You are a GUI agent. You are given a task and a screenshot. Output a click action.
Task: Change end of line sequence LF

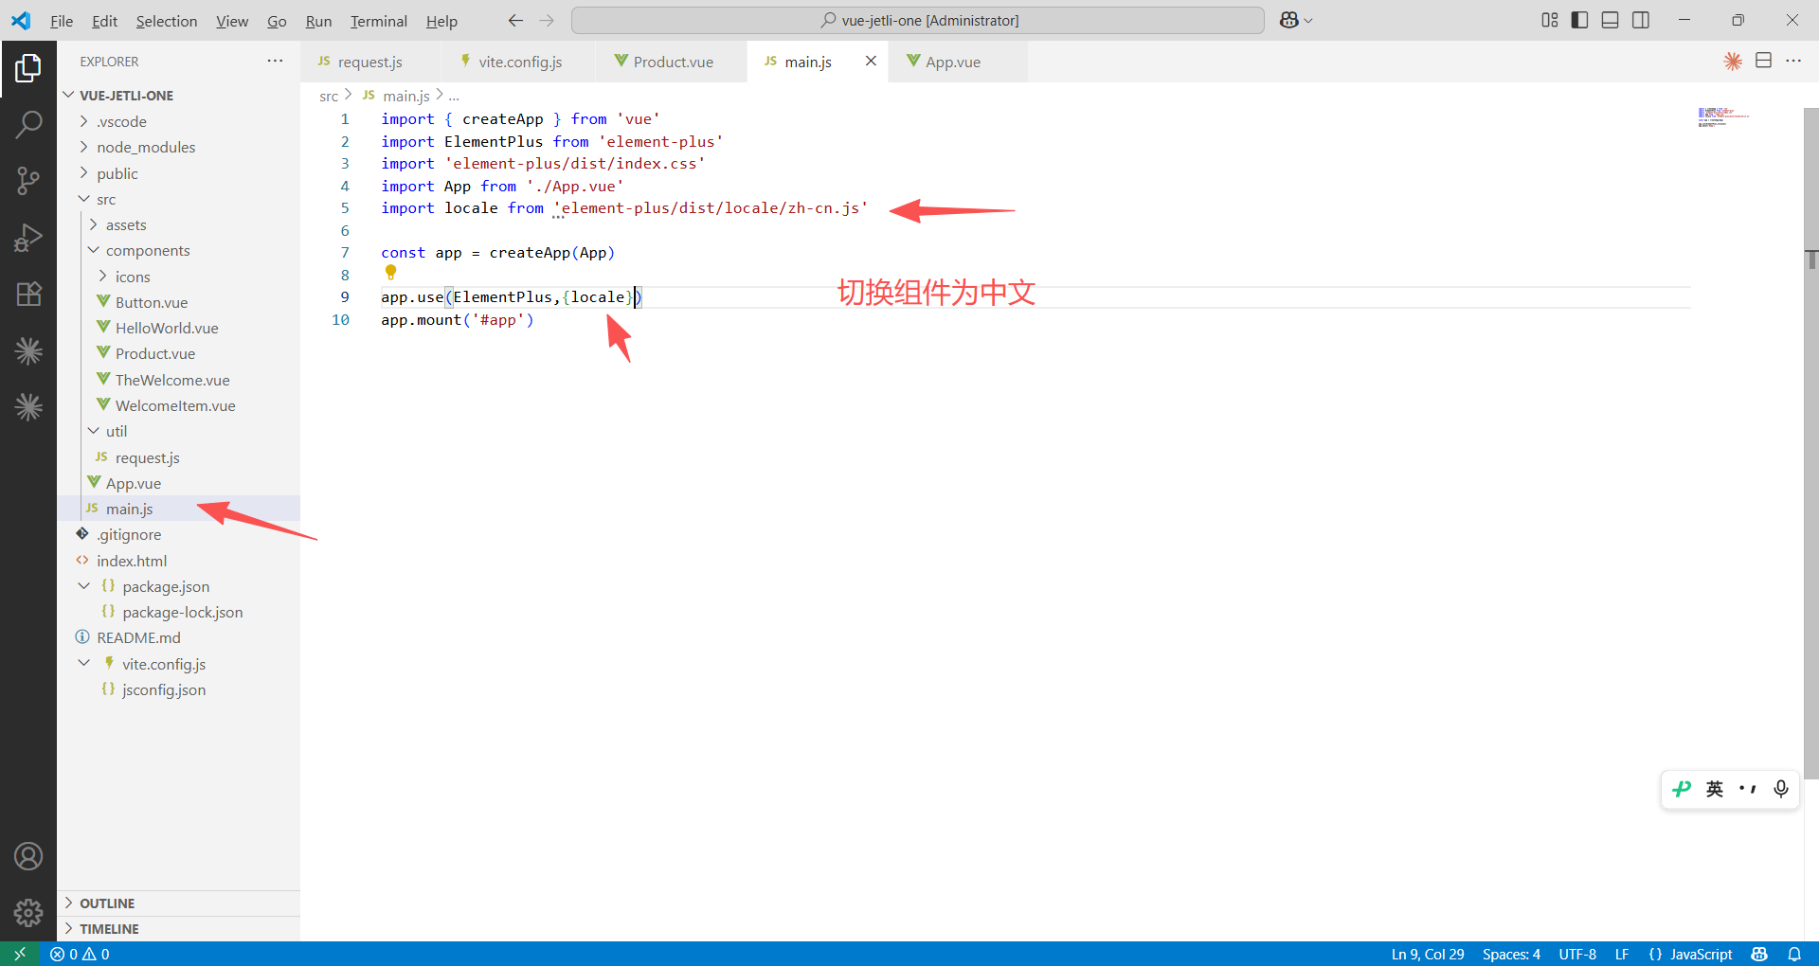1622,954
